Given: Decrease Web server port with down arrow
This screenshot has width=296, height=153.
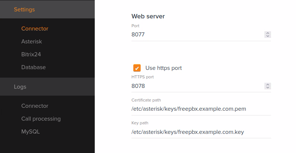Looking at the screenshot, I should point(268,36).
